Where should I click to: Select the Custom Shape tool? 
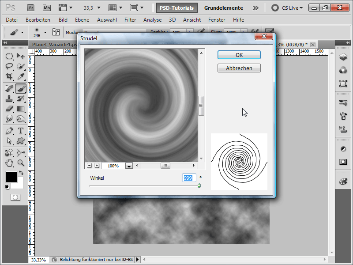tap(21, 141)
